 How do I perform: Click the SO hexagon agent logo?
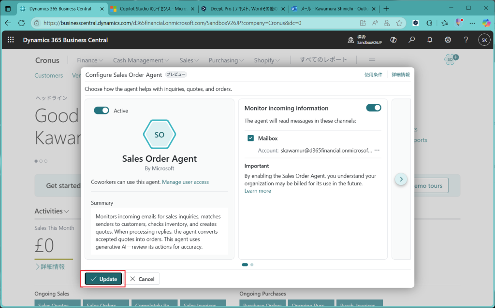coord(160,134)
